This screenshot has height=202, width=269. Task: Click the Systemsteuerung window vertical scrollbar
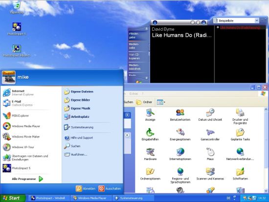266,150
